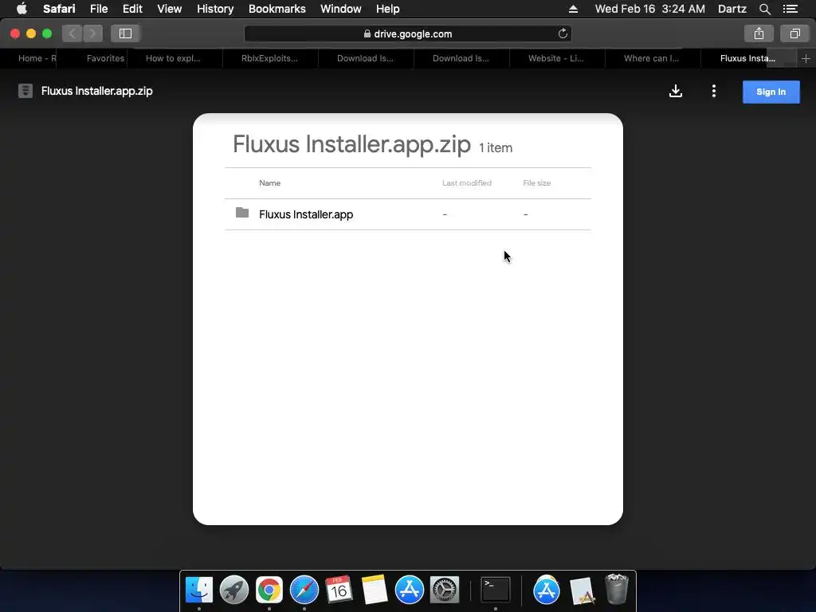This screenshot has width=816, height=612.
Task: Open the Safari Share button
Action: pyautogui.click(x=759, y=33)
